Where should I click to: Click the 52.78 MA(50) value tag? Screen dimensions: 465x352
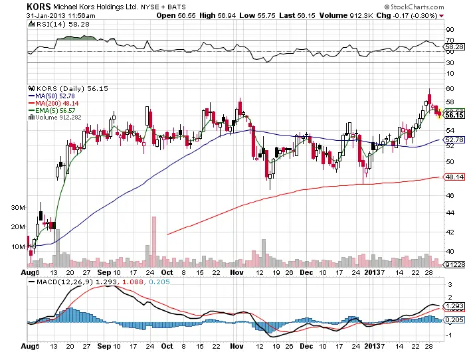click(454, 139)
